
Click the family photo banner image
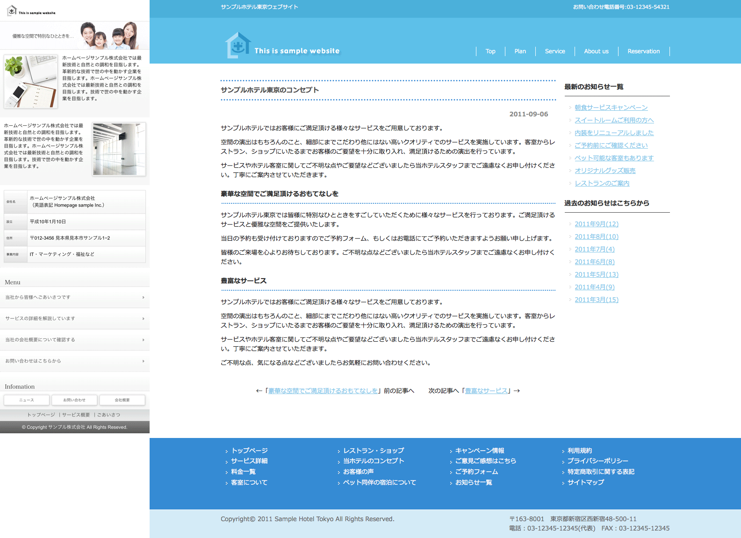[109, 36]
